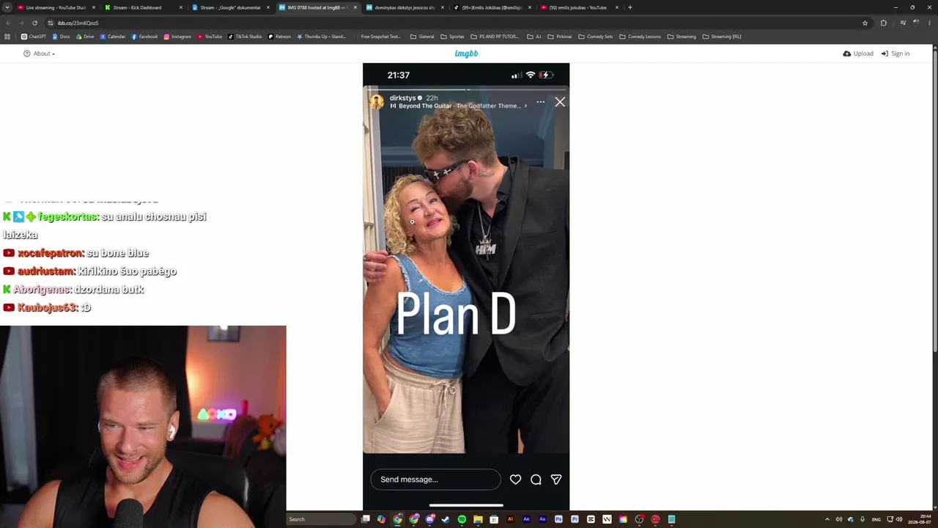Open the Instagram bookmark
This screenshot has width=938, height=528.
(x=177, y=37)
